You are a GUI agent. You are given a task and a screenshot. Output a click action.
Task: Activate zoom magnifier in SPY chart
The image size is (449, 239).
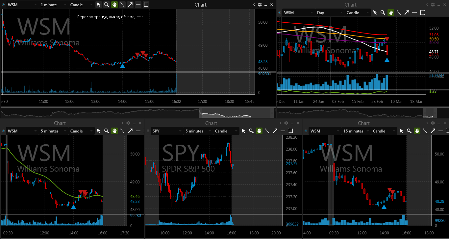(x=251, y=131)
